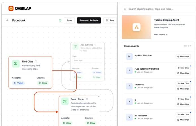196x126 pixels.
Task: Click the F avatar of FULL INTERVIEW CUTTER
Action: coord(129,71)
